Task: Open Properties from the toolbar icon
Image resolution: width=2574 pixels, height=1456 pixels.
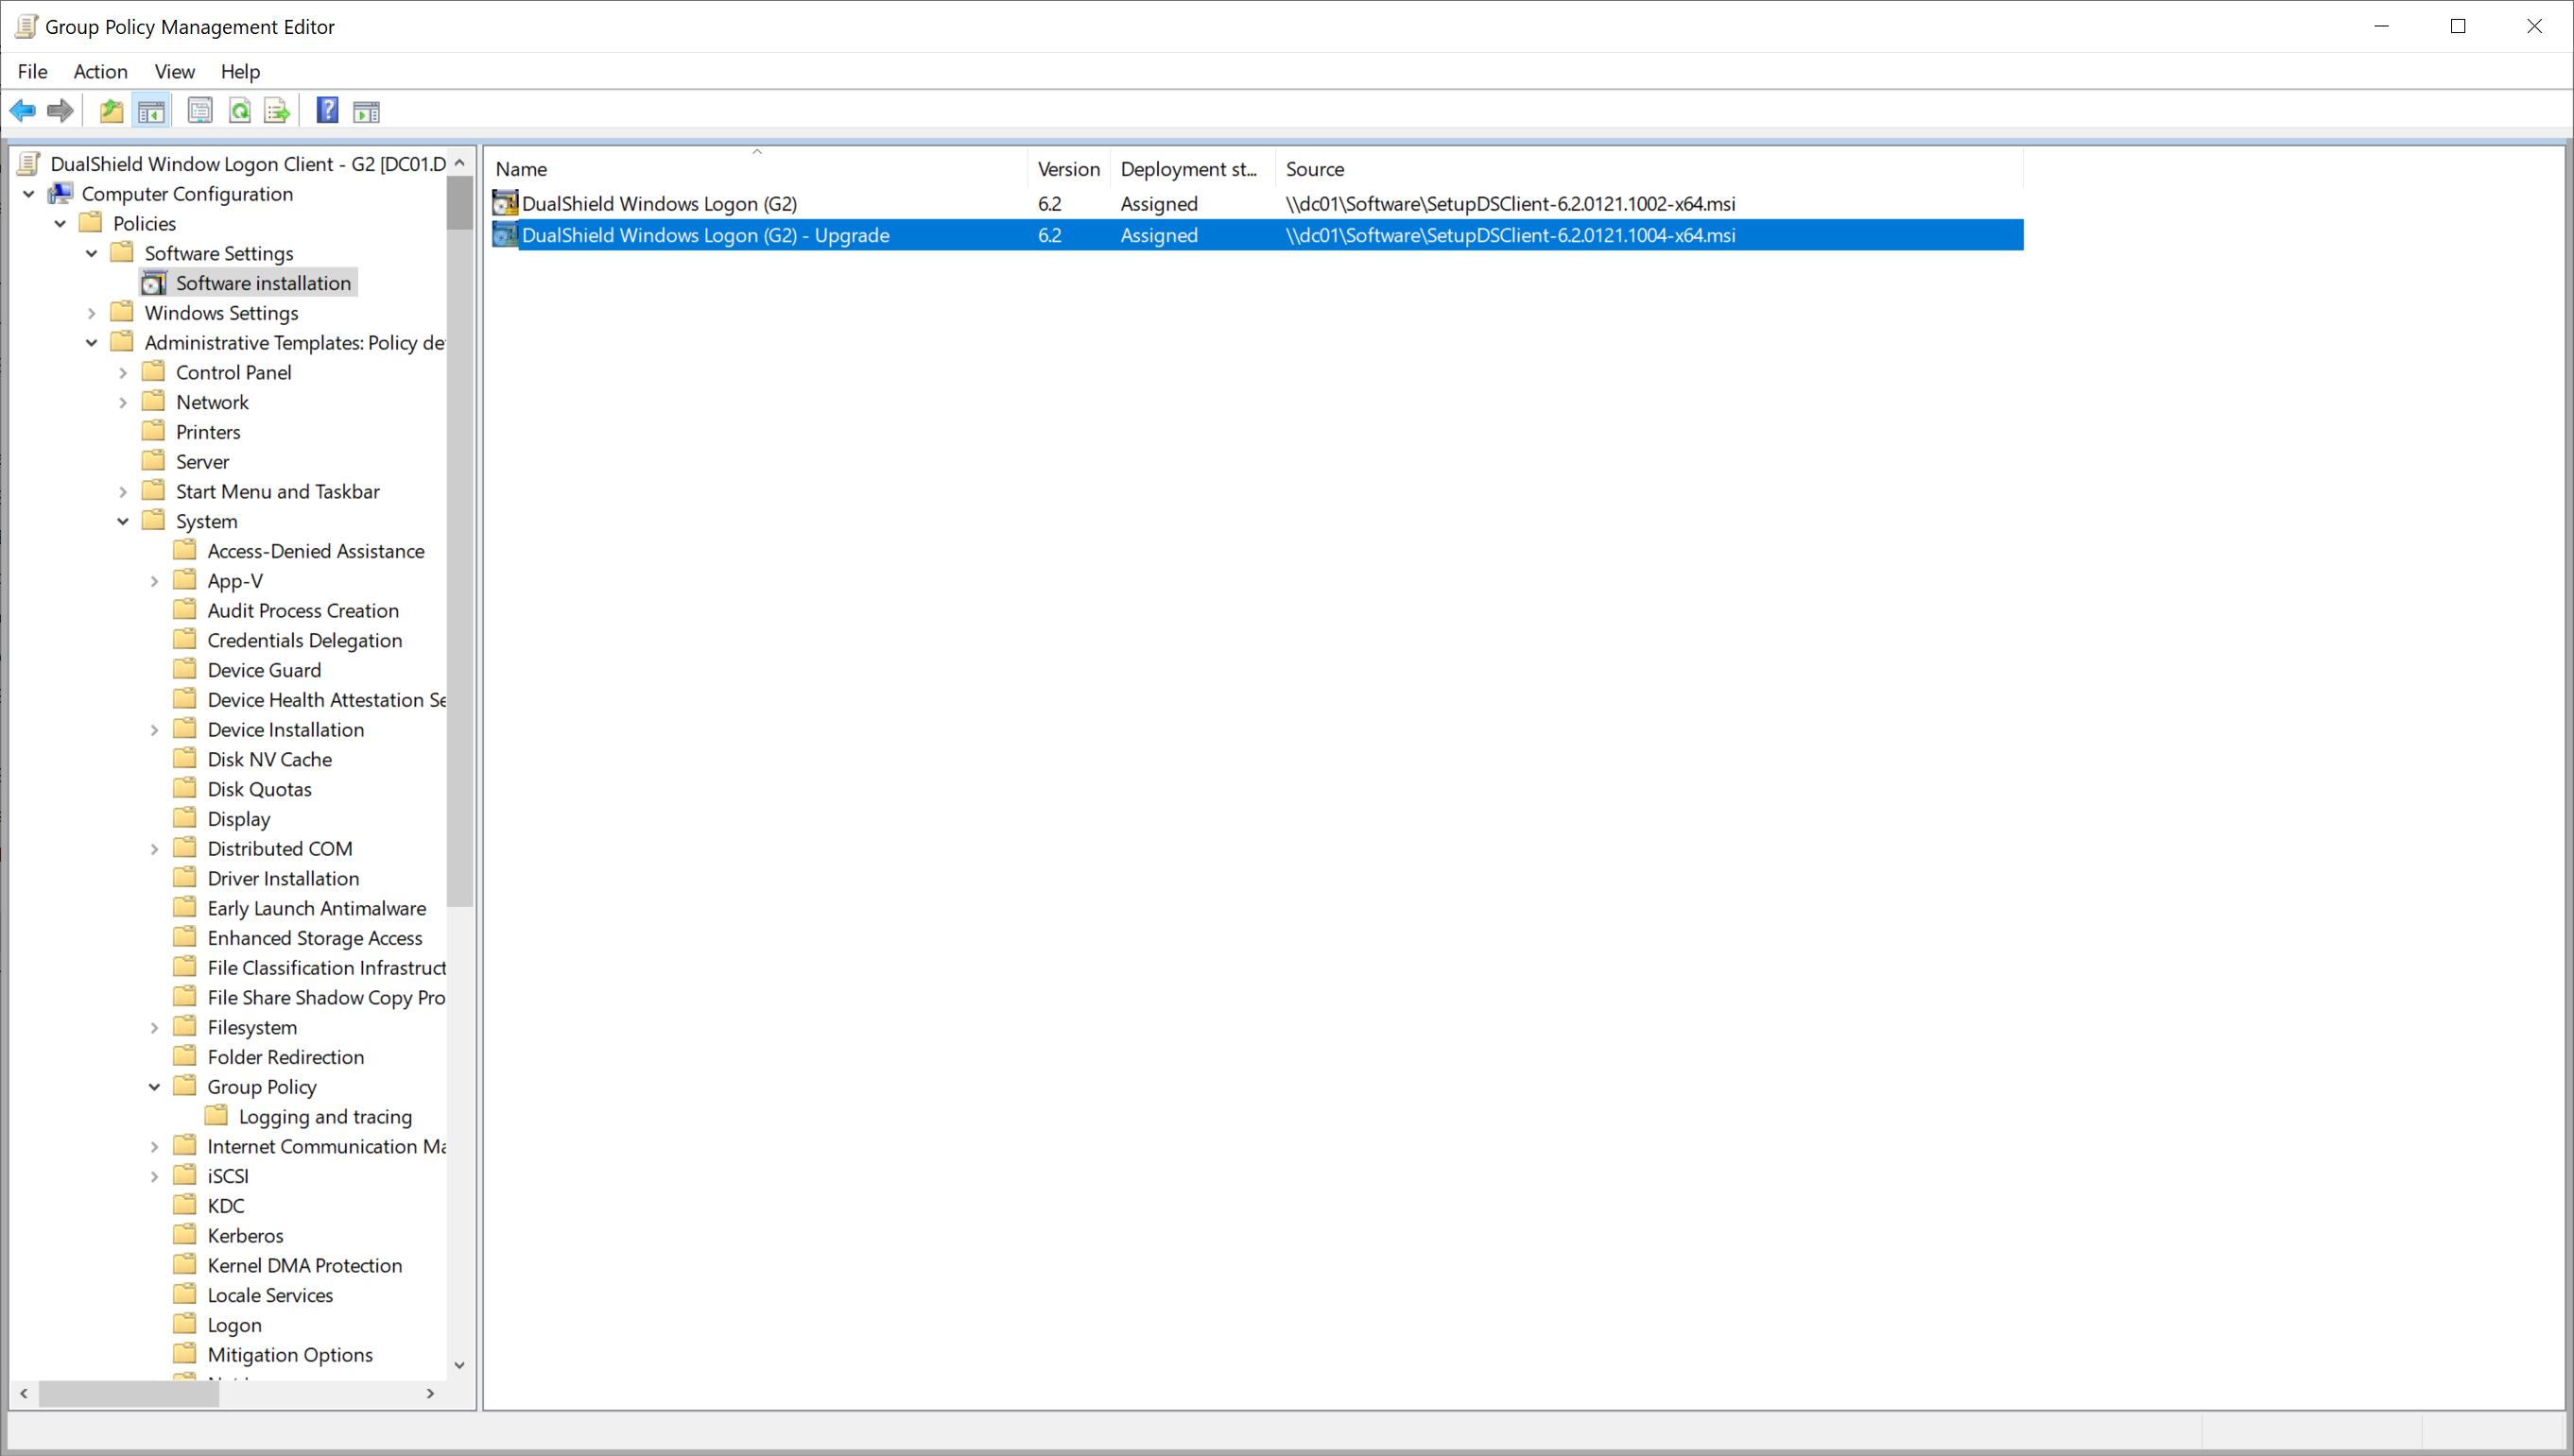Action: click(x=200, y=111)
